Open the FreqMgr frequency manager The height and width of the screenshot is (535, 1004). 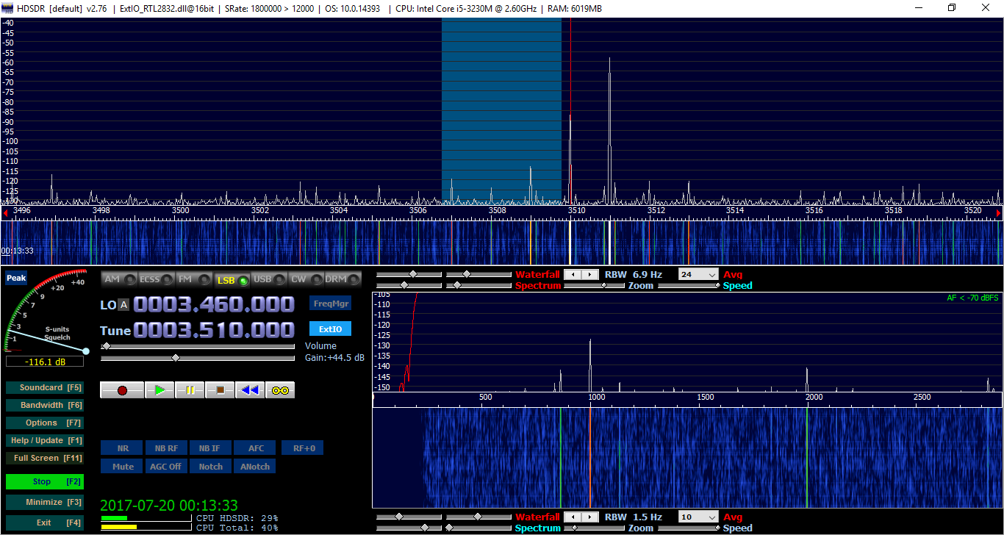tap(330, 304)
